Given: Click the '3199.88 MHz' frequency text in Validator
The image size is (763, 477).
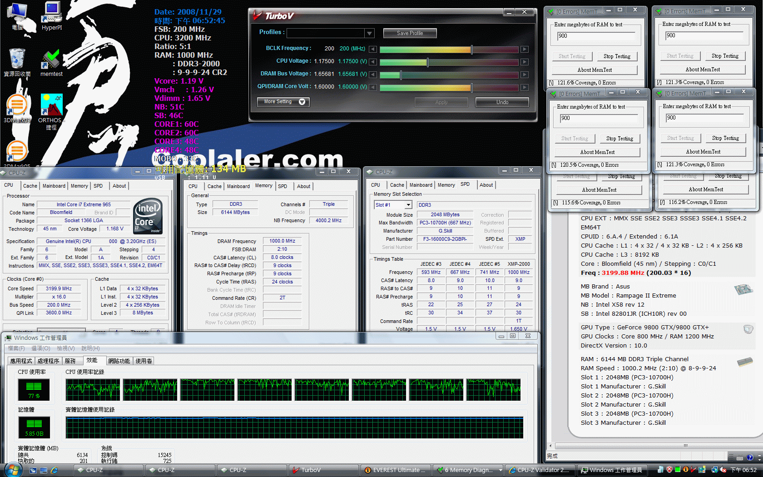Looking at the screenshot, I should click(x=623, y=273).
